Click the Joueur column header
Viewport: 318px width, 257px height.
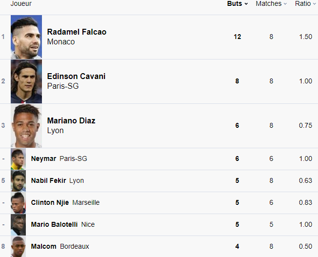tap(21, 3)
